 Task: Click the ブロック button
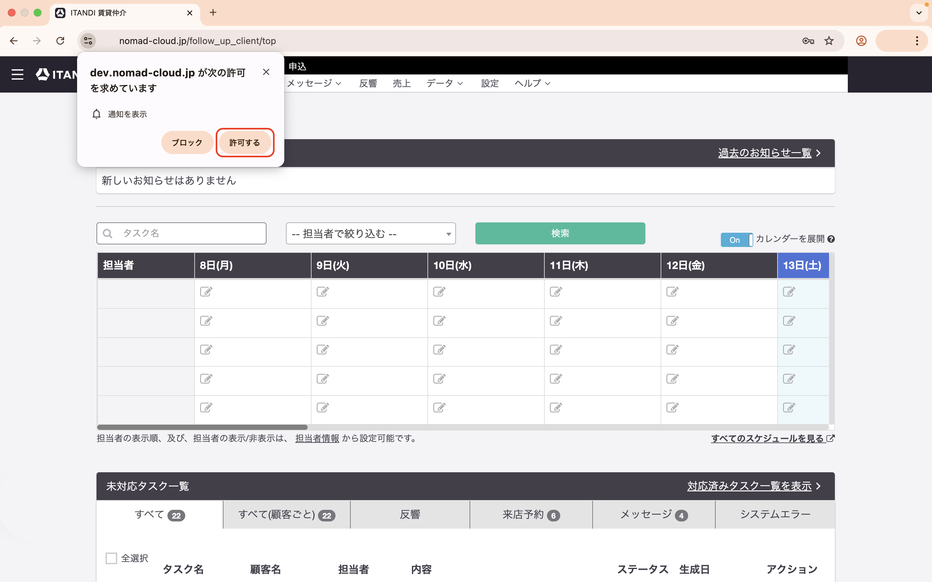pyautogui.click(x=187, y=142)
